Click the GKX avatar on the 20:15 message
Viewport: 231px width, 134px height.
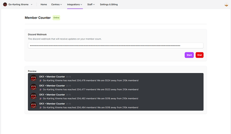coord(33,96)
